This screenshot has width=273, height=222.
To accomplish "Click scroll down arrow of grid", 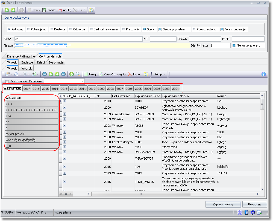I will pos(262,189).
